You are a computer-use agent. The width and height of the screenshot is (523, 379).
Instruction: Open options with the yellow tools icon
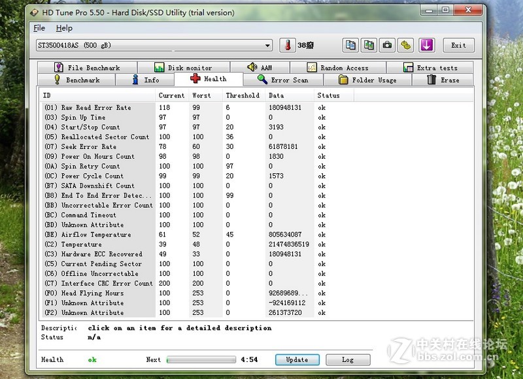pyautogui.click(x=406, y=45)
